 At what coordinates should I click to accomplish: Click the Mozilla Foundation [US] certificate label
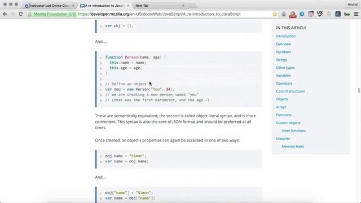(55, 14)
